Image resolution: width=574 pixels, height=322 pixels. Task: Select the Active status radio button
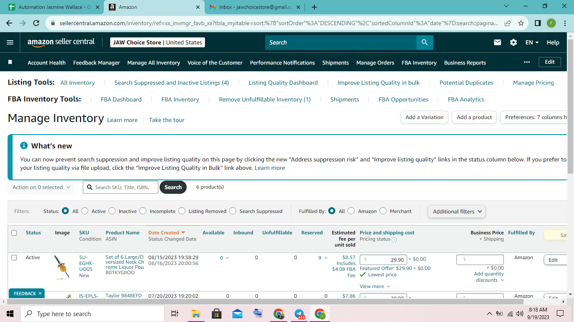coord(85,211)
